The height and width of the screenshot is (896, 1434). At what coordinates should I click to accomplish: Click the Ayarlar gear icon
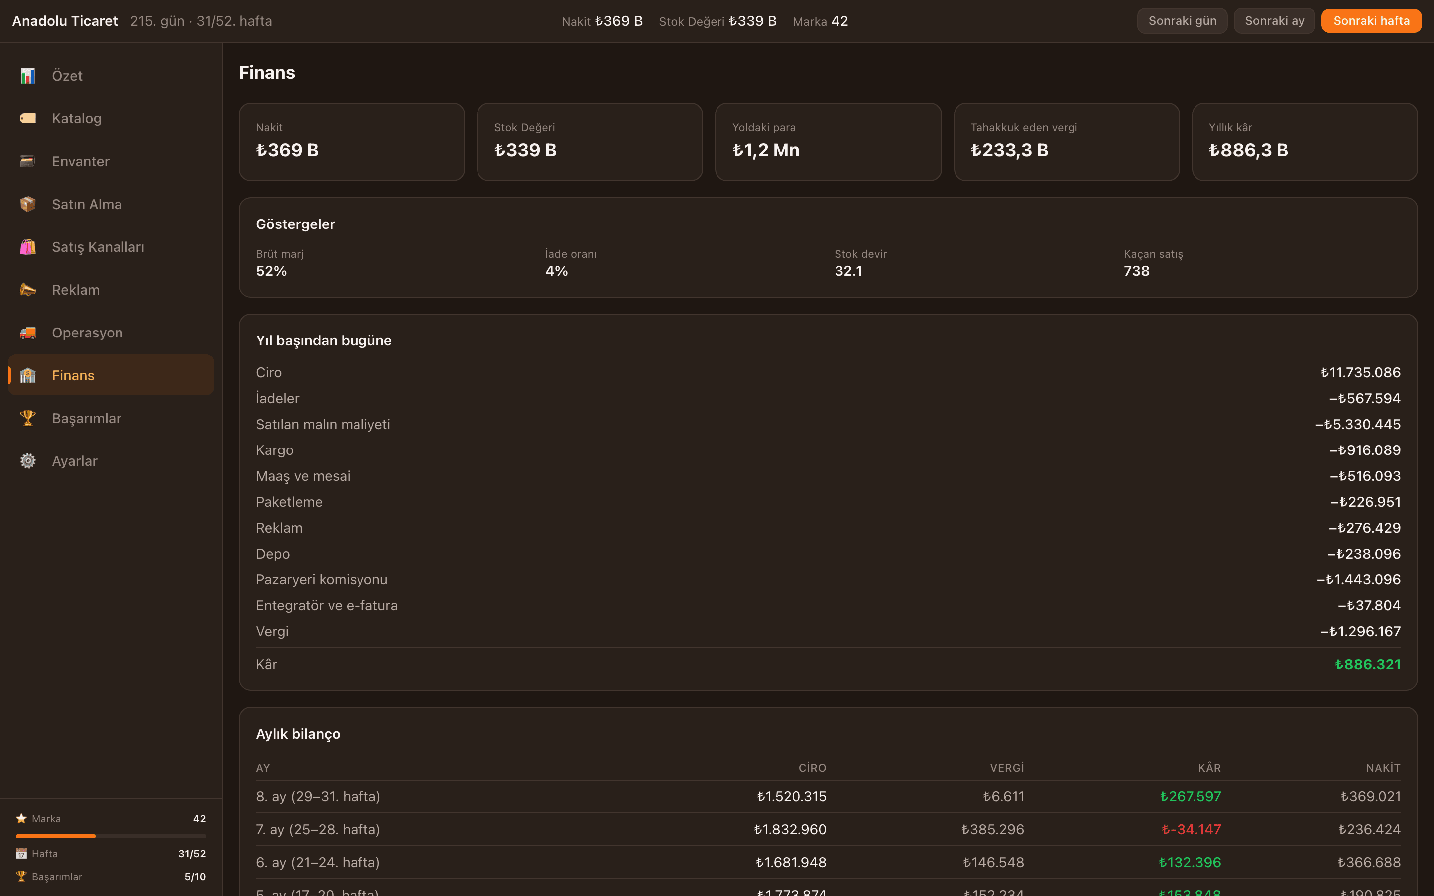28,461
